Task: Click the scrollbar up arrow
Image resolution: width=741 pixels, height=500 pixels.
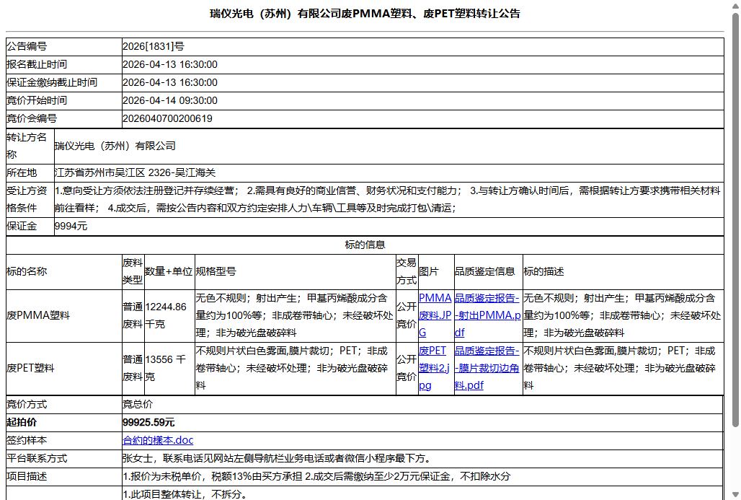Action: 735,6
